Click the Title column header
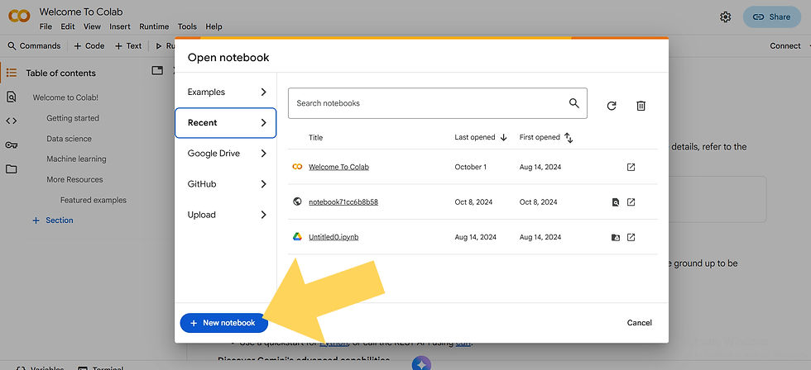 (315, 138)
